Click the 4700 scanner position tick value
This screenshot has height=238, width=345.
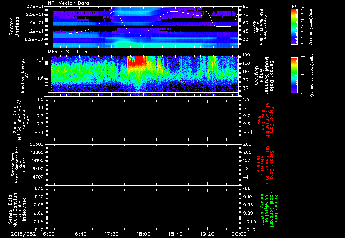point(38,177)
